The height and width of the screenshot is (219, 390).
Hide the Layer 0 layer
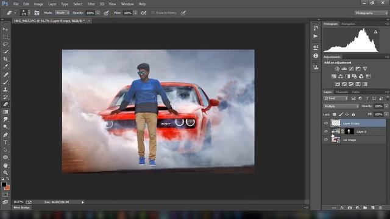tap(326, 131)
